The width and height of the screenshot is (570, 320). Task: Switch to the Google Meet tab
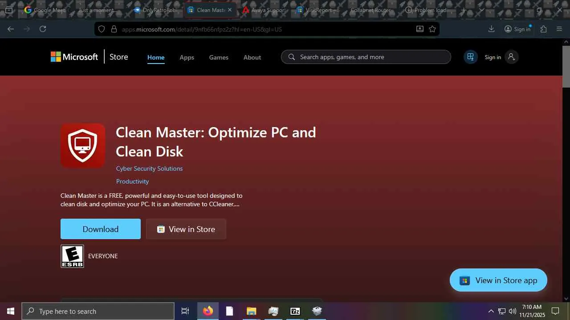(45, 10)
